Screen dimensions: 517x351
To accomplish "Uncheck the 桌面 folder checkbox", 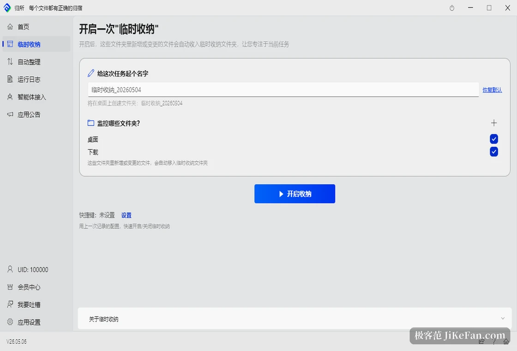I will click(493, 139).
